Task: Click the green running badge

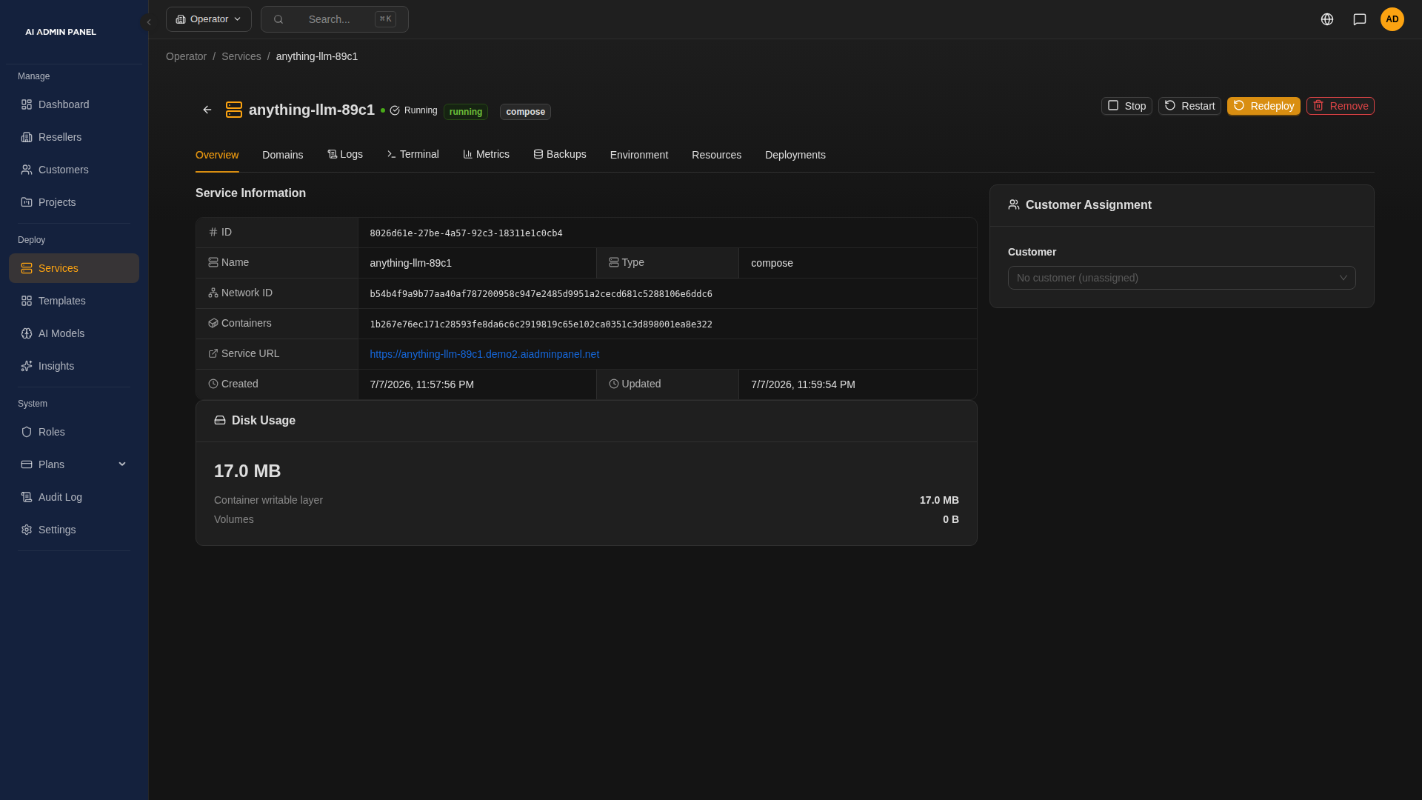Action: pos(466,112)
